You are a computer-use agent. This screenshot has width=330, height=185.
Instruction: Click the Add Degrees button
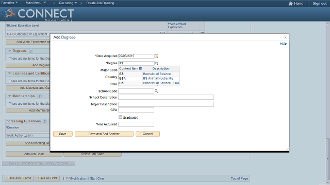click(x=28, y=65)
